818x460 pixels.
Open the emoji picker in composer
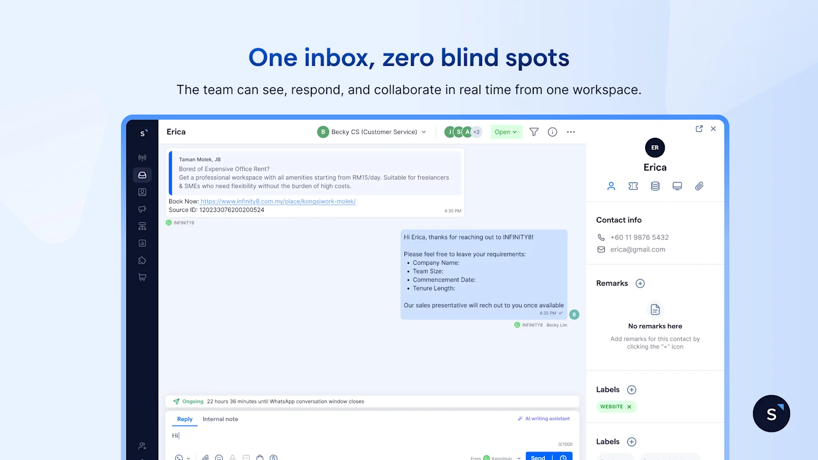tap(219, 457)
